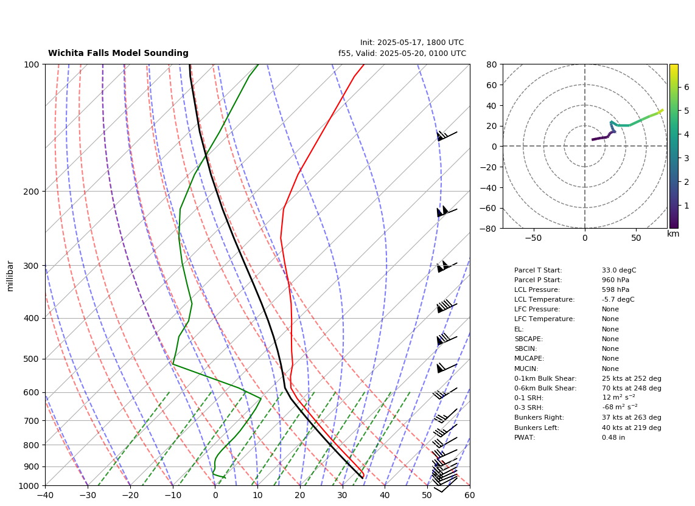Viewport: 695px width, 506px height.
Task: Click the "LFC Pressure:" label
Action: (537, 310)
